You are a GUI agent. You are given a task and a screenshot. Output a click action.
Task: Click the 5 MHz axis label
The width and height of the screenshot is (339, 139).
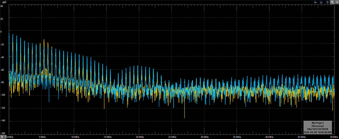[42, 137]
